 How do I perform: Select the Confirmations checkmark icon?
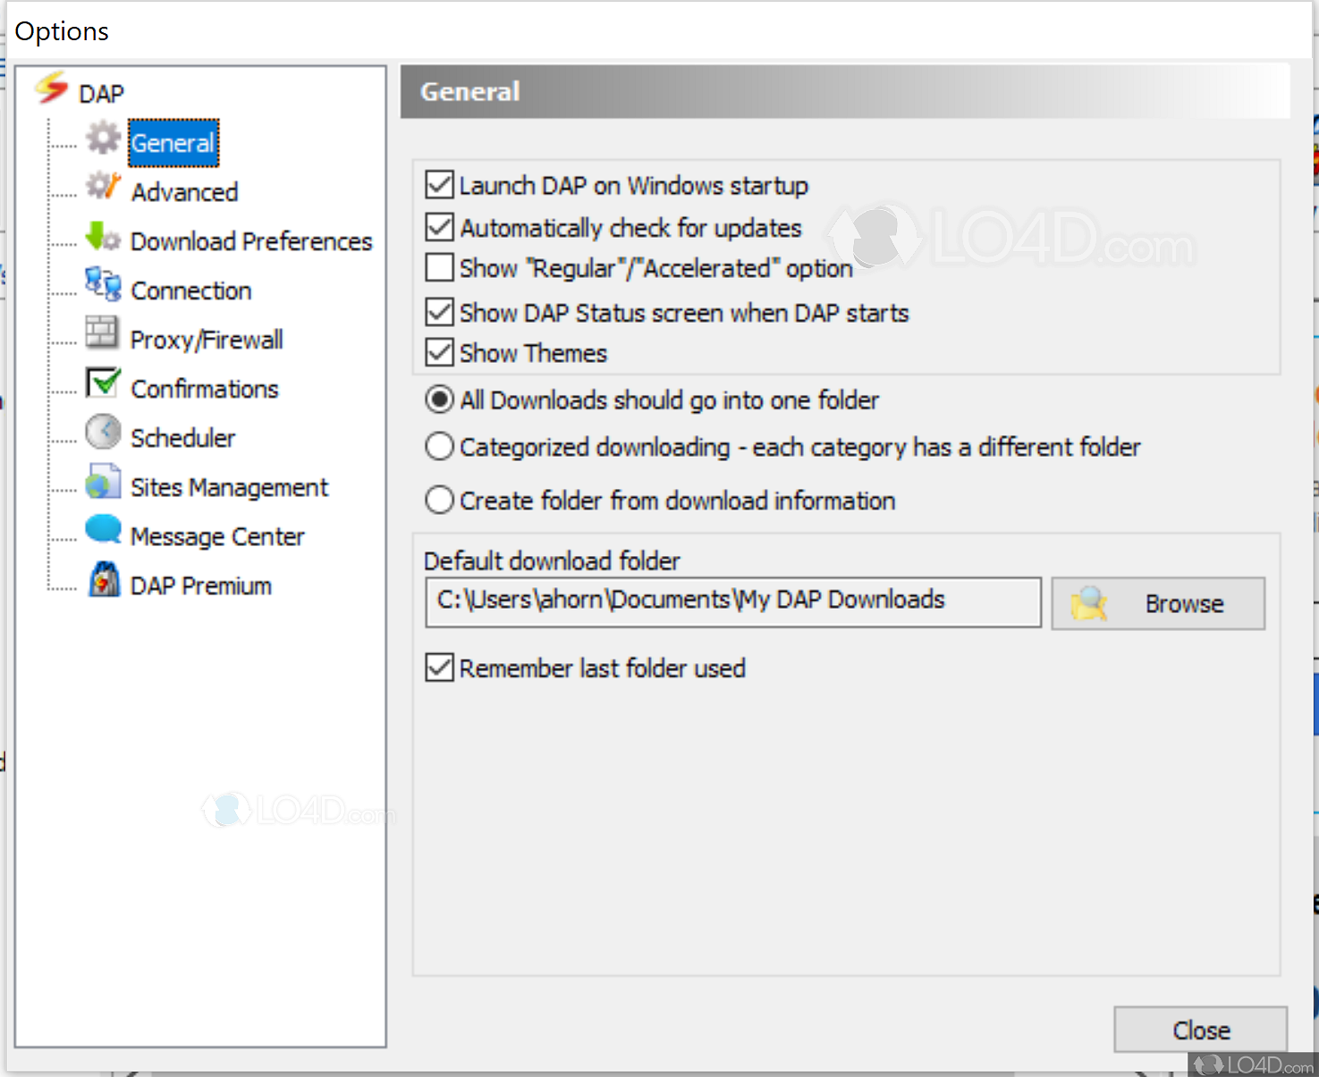pos(101,382)
